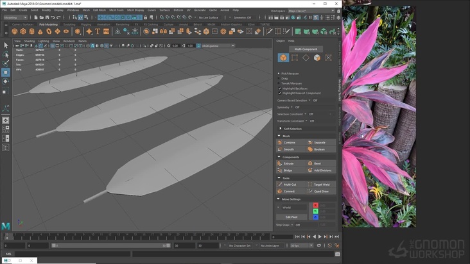Choose object selection cube icon in toolkit
Image resolution: width=470 pixels, height=264 pixels.
coord(283,58)
